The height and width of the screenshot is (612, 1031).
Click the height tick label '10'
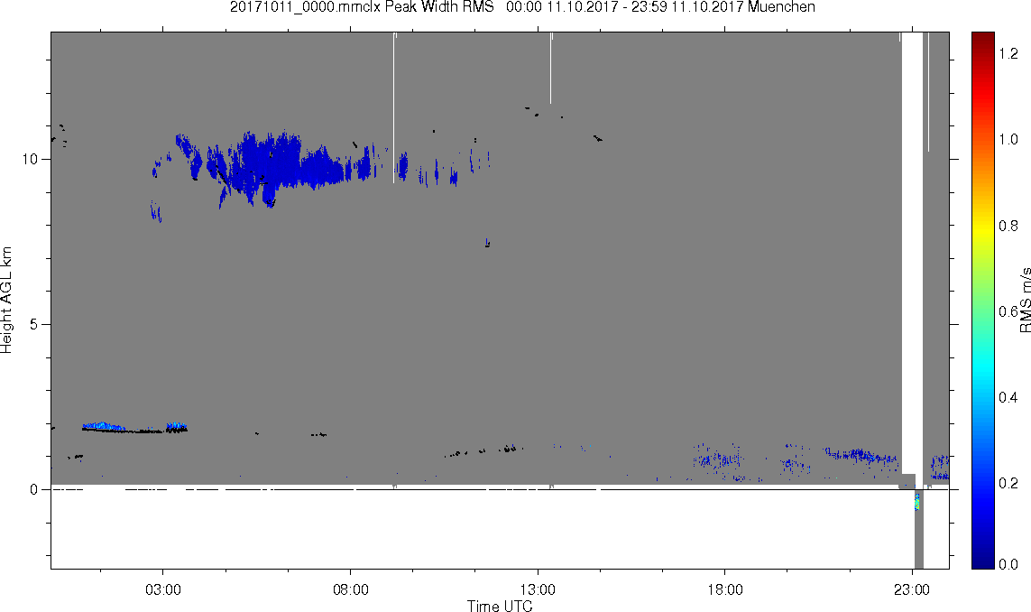click(x=31, y=159)
